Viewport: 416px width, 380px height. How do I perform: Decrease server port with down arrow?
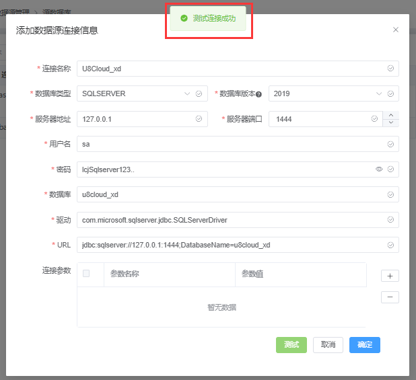tap(390, 123)
